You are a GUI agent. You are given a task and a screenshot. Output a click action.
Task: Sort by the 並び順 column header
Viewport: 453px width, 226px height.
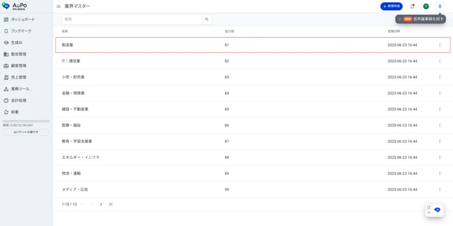[x=229, y=31]
